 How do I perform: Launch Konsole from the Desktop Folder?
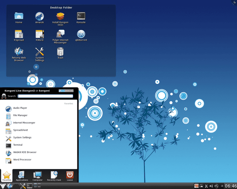[81, 18]
